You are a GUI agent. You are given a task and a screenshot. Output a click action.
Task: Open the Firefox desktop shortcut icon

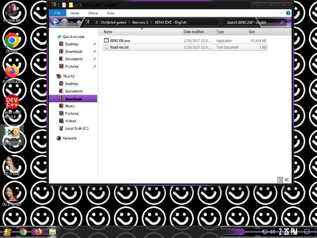click(x=12, y=73)
